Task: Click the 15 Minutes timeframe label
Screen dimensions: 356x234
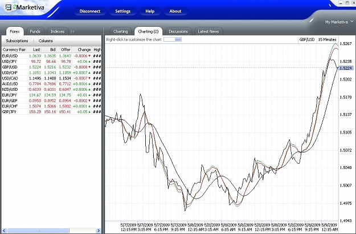Action: pyautogui.click(x=327, y=39)
